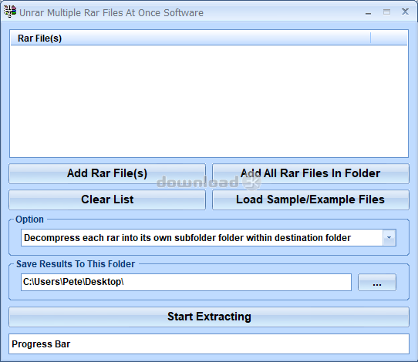Clear the rar file list

107,199
